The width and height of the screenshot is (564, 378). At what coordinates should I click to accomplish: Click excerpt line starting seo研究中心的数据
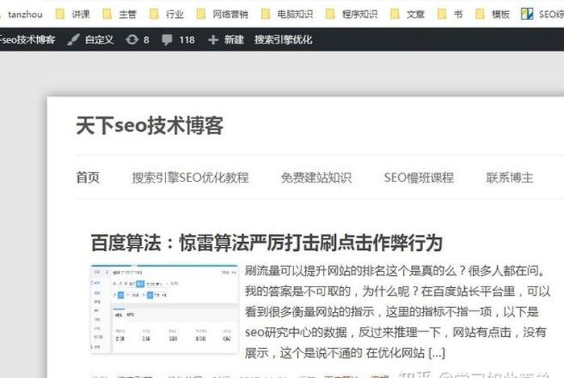396,332
